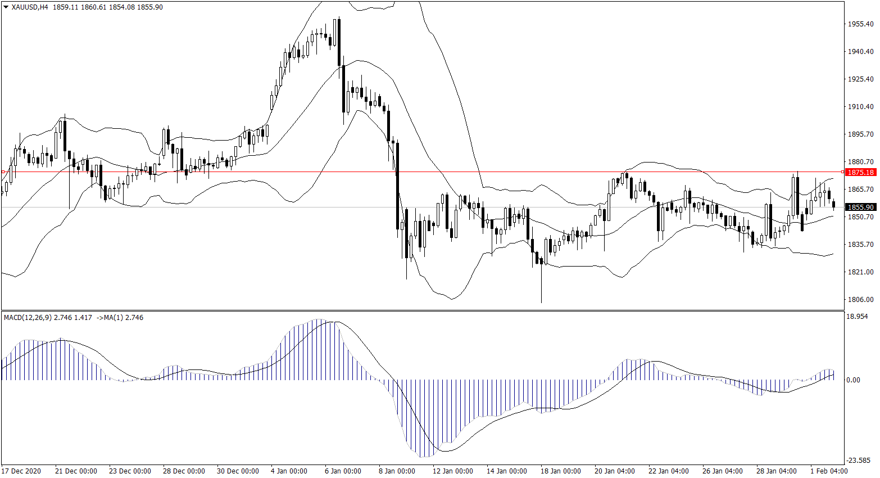880x478 pixels.
Task: Click the 0.00 MACD zero level label
Action: pyautogui.click(x=853, y=380)
